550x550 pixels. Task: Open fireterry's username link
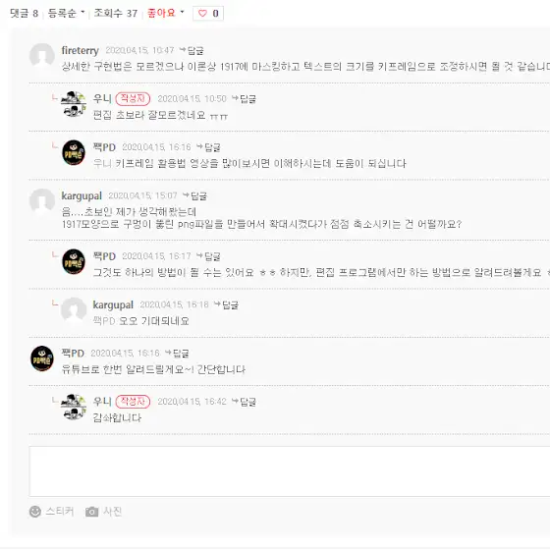tap(80, 50)
